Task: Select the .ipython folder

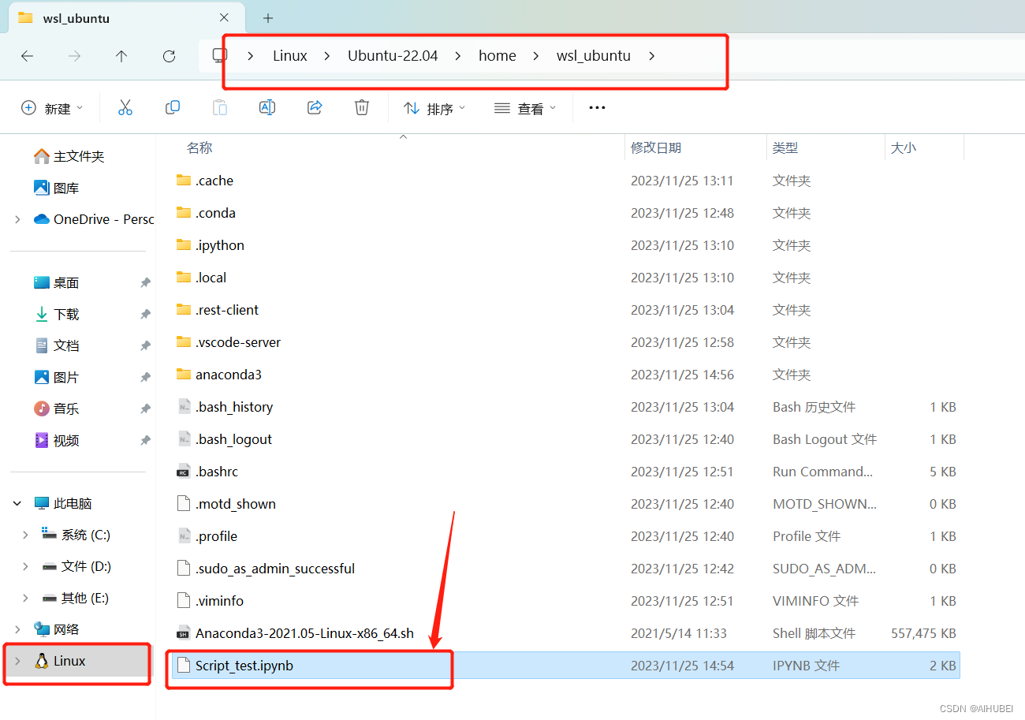Action: click(565, 245)
